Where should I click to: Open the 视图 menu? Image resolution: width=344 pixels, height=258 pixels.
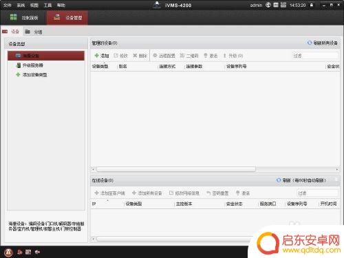(34, 5)
